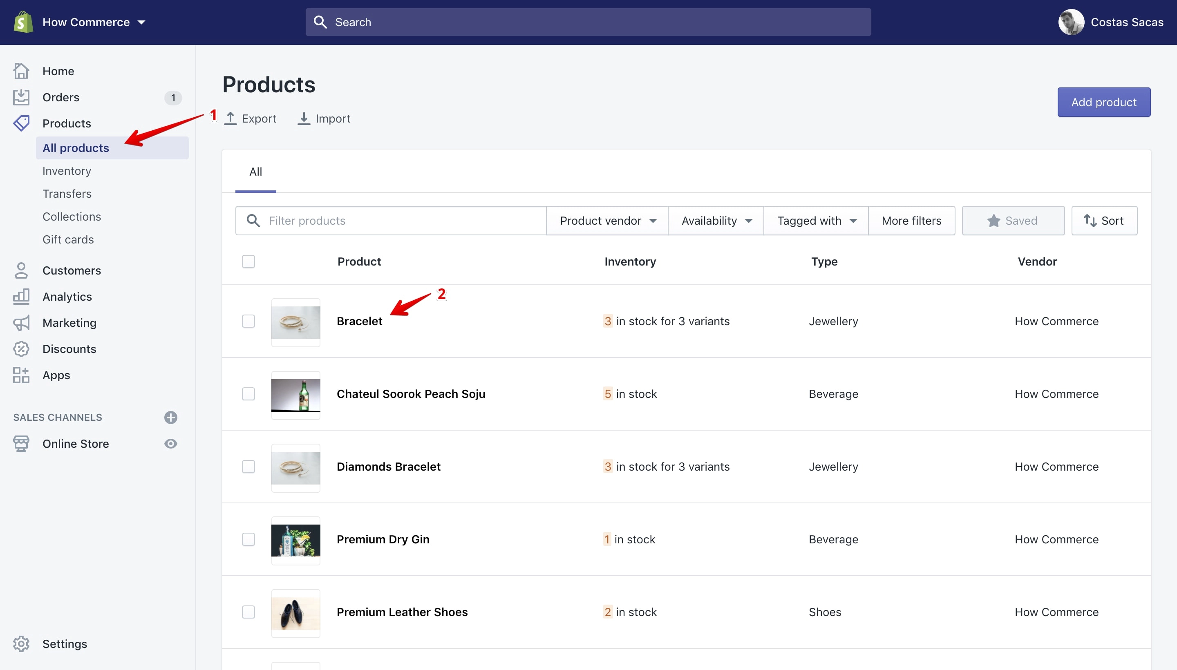This screenshot has height=670, width=1177.
Task: Click Costas Sacas profile avatar
Action: point(1071,22)
